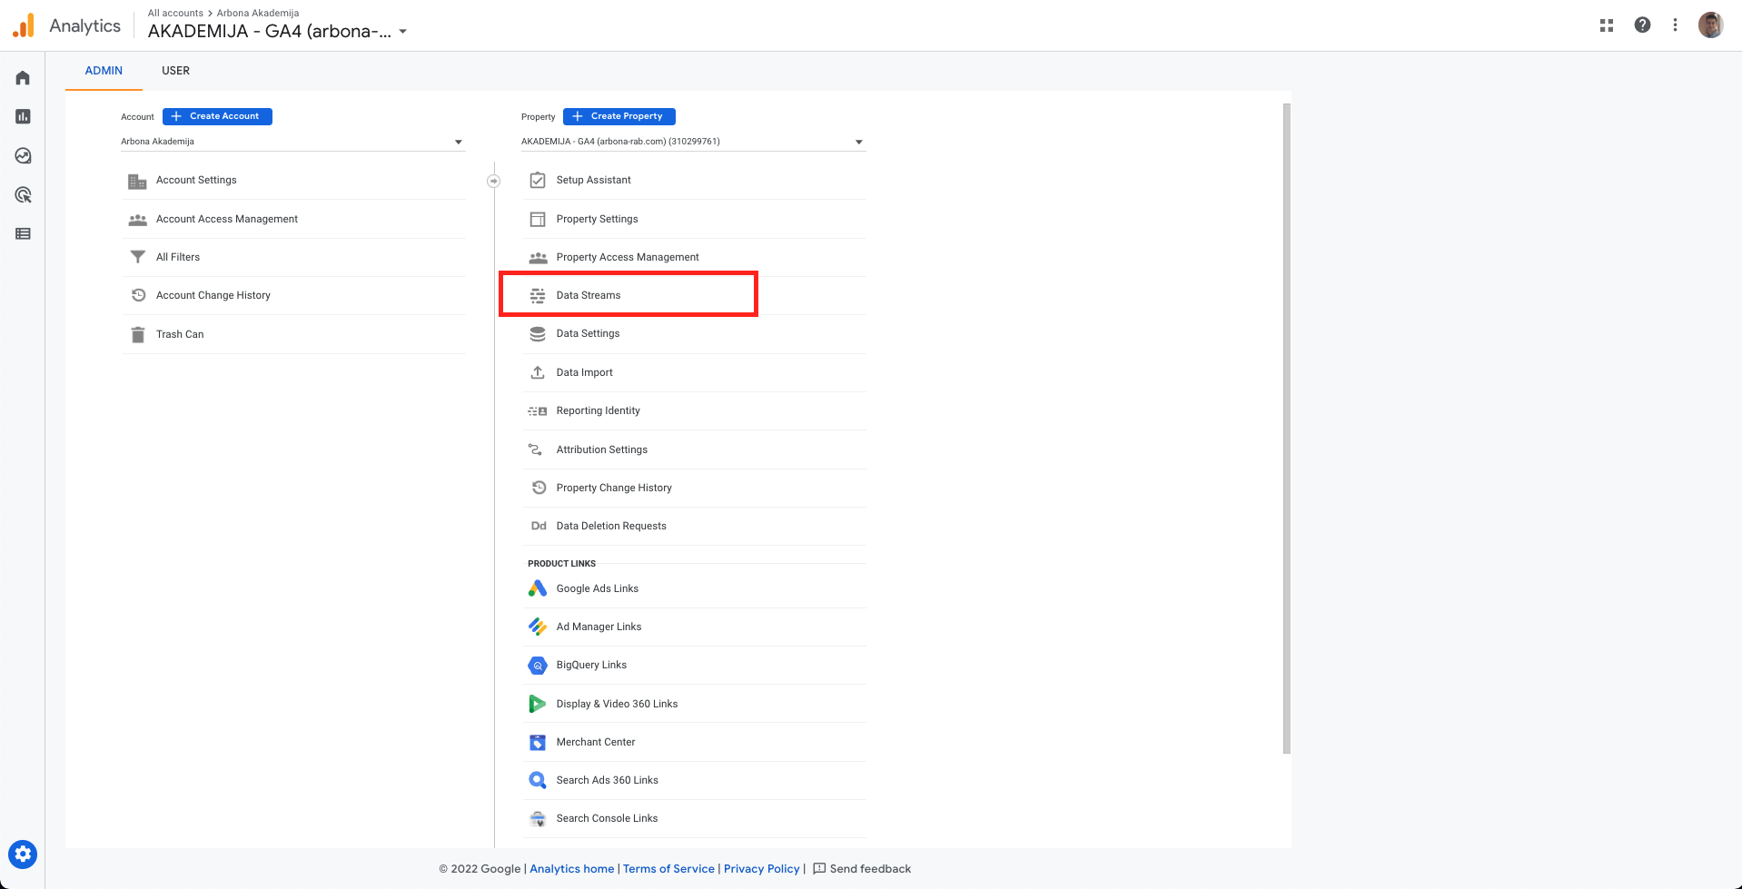Click the BigQuery Links hexagon icon
1742x889 pixels.
coord(538,665)
